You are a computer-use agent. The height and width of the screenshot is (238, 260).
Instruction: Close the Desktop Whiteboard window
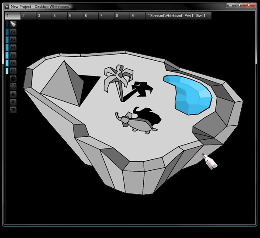(249, 5)
